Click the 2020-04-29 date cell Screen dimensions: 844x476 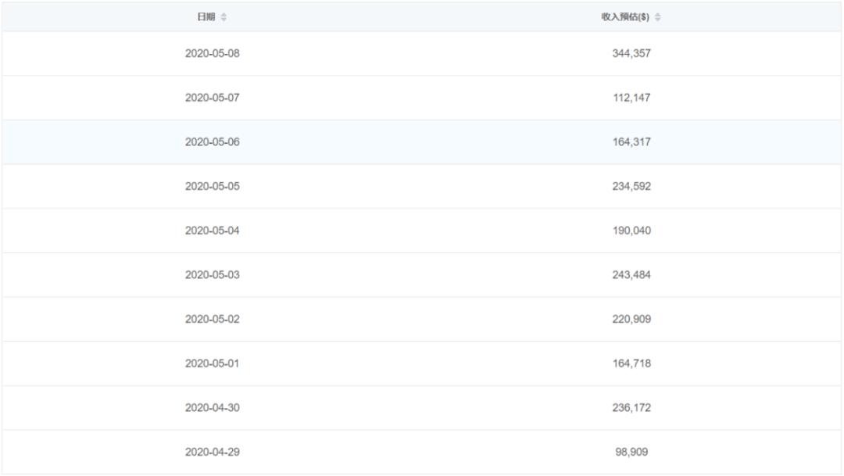(212, 452)
